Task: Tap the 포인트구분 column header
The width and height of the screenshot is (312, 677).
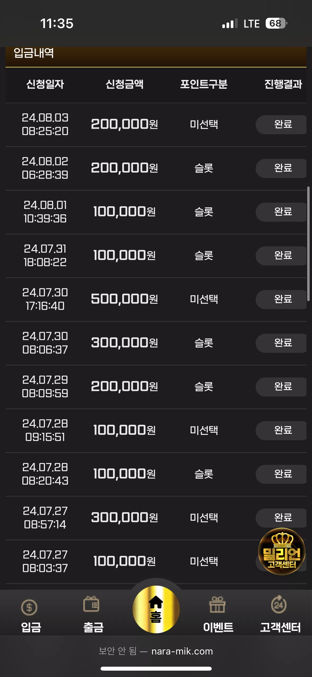Action: pyautogui.click(x=204, y=84)
